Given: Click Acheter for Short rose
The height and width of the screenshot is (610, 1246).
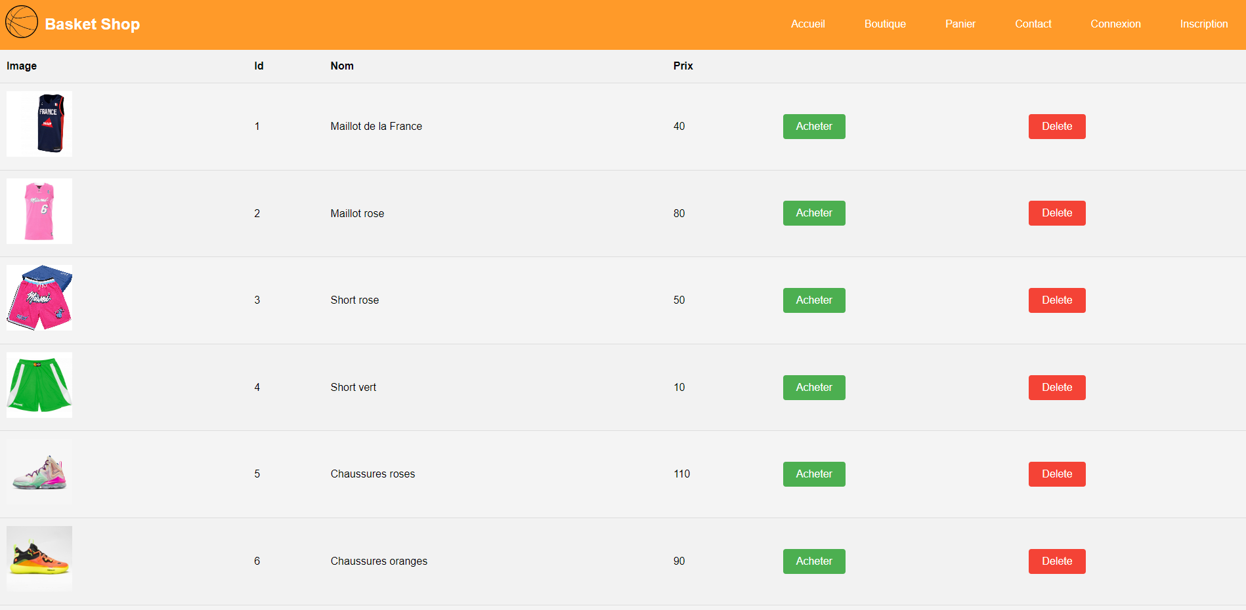Looking at the screenshot, I should click(814, 300).
